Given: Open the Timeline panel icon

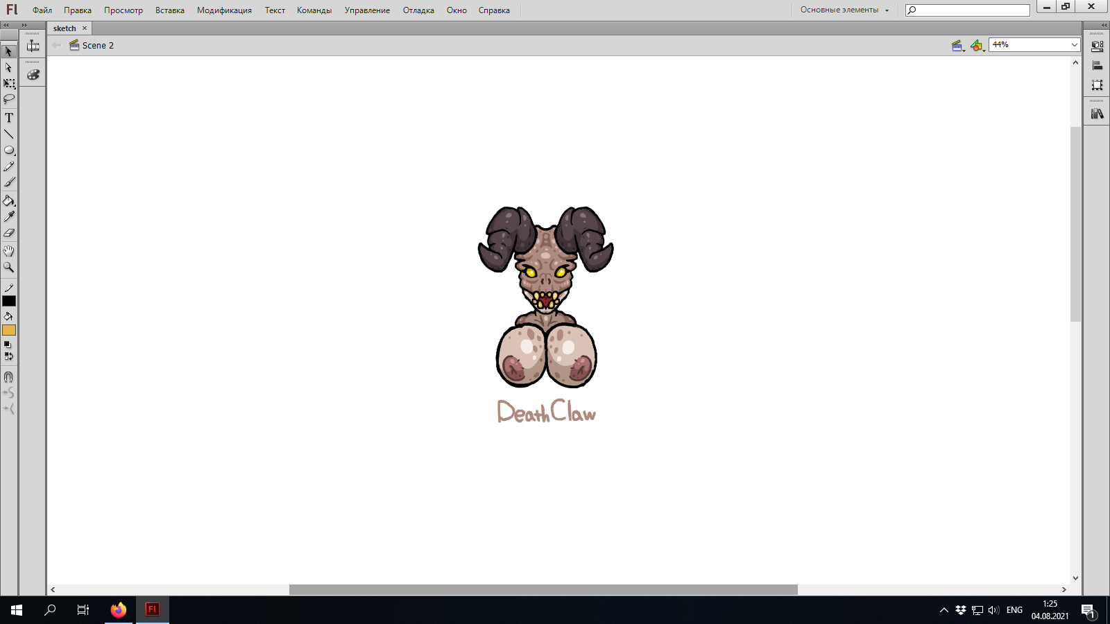Looking at the screenshot, I should [x=33, y=46].
